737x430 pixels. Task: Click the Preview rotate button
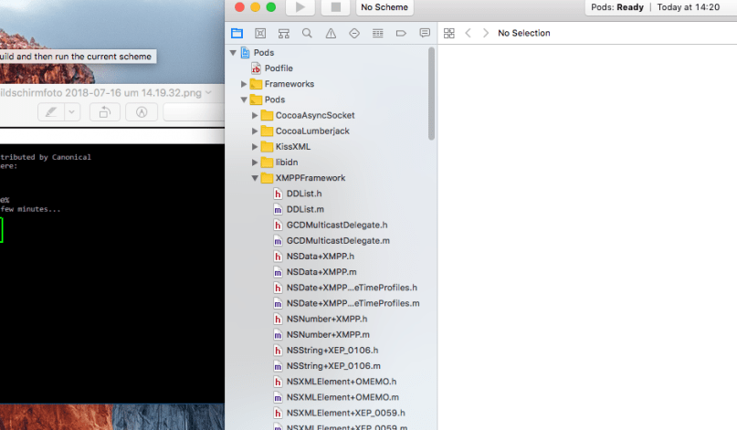coord(104,112)
